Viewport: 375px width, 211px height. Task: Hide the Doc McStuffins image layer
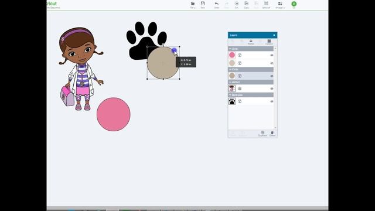point(271,89)
